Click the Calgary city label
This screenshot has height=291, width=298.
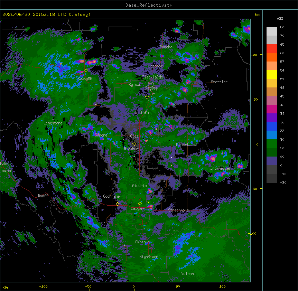click(138, 208)
